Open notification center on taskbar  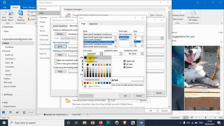point(219,123)
